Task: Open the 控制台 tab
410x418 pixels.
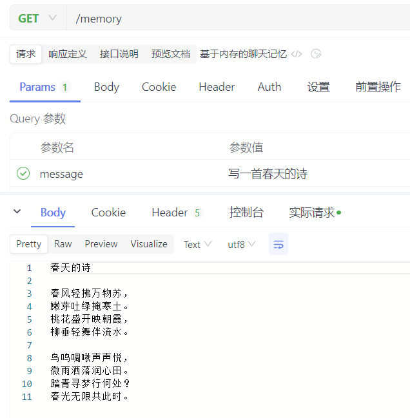Action: point(246,213)
